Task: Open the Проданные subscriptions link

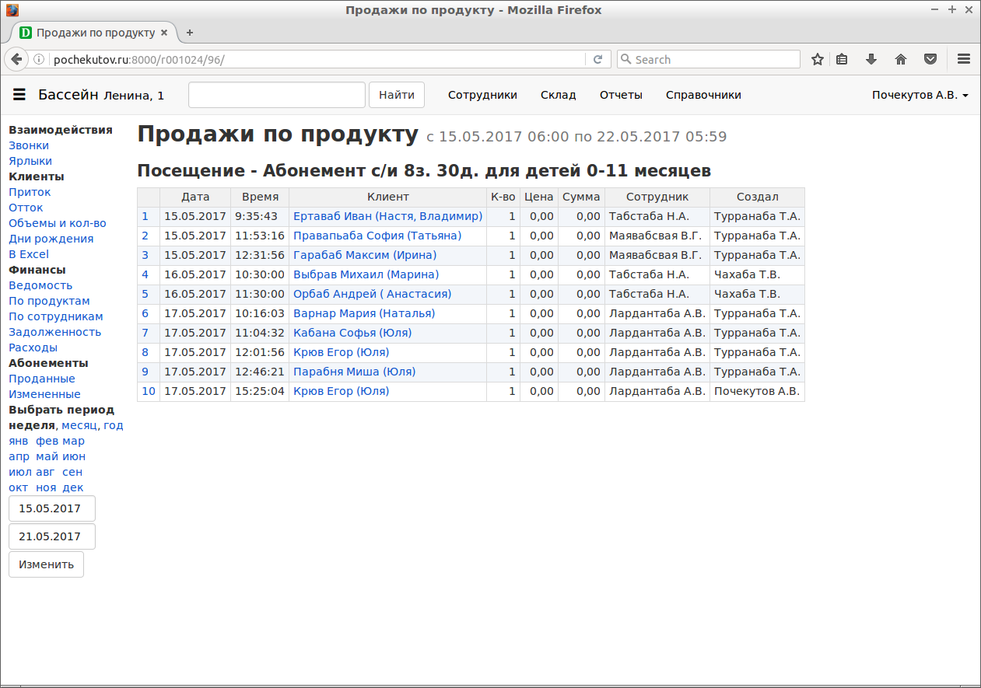Action: [42, 379]
